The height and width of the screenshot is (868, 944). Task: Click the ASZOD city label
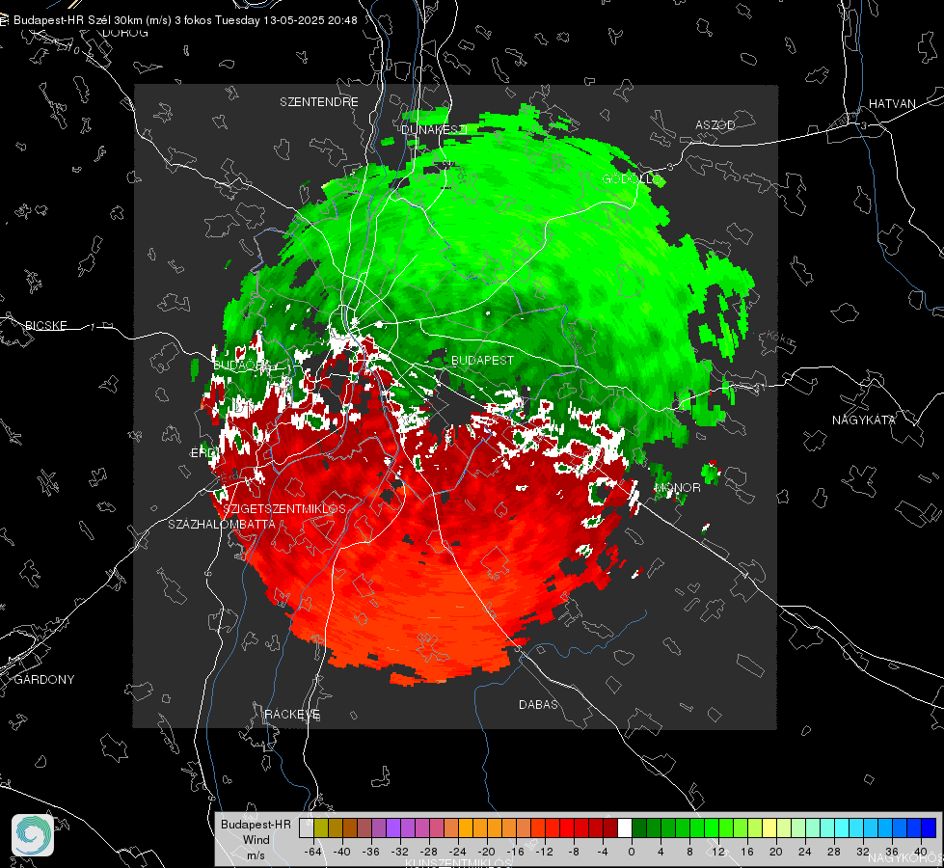[715, 124]
